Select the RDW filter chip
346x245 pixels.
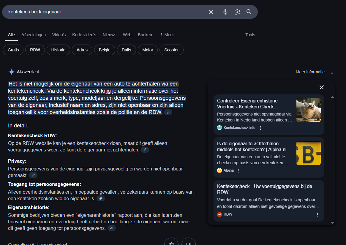[35, 50]
